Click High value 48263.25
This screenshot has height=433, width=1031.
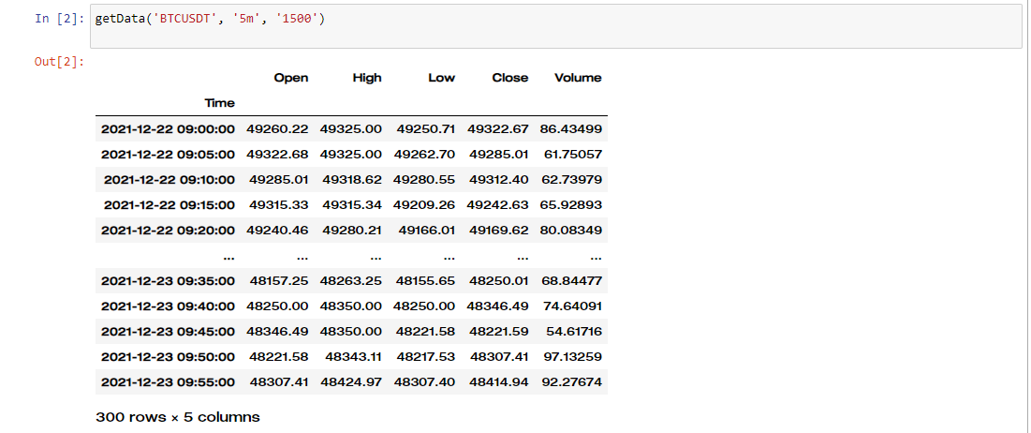tap(351, 281)
